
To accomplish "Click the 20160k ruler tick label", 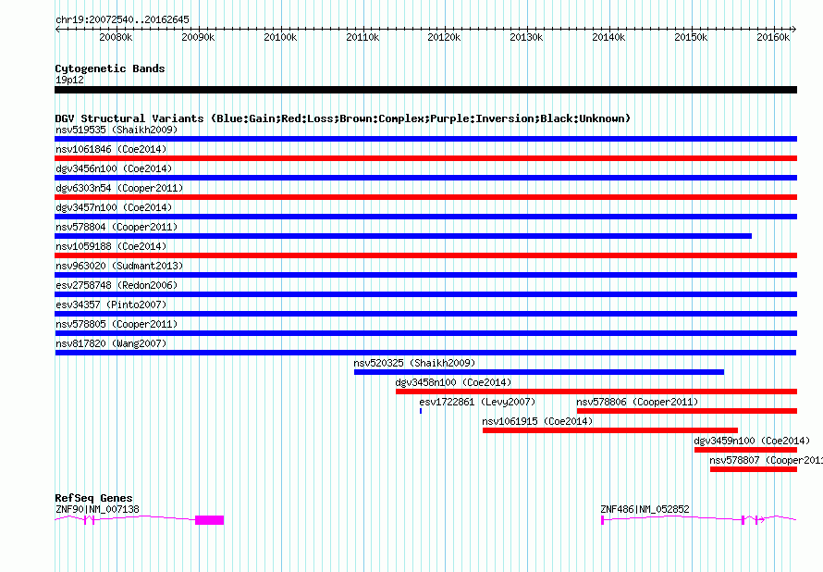I will click(x=773, y=37).
